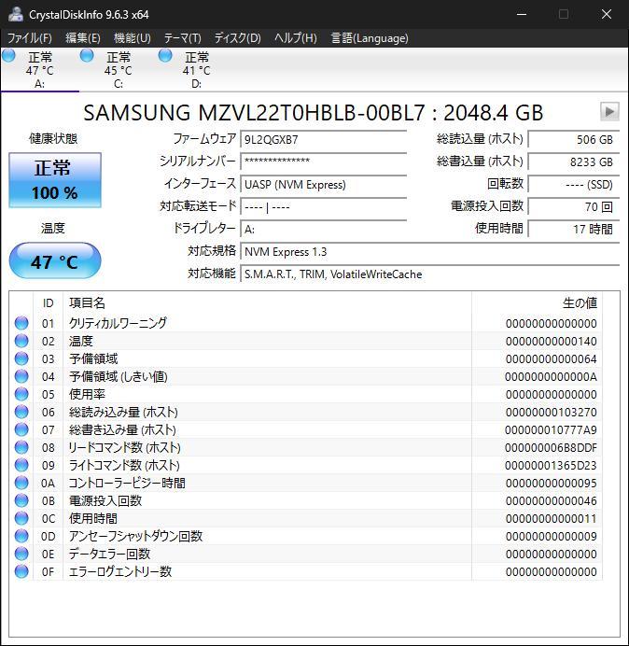Click status orb for row 05 使用率

coord(21,394)
